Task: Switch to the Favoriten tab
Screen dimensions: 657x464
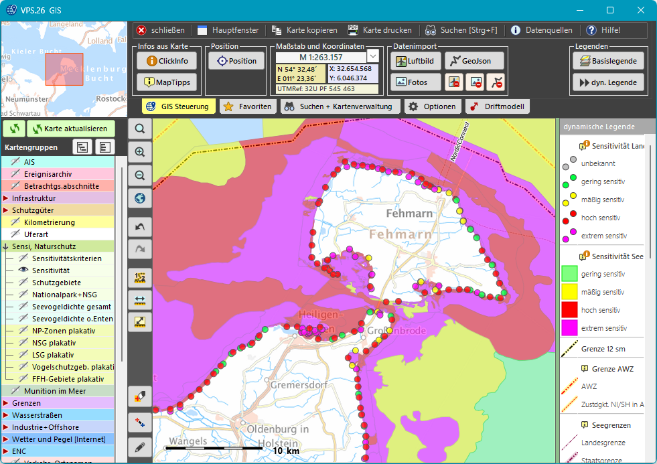Action: point(247,106)
